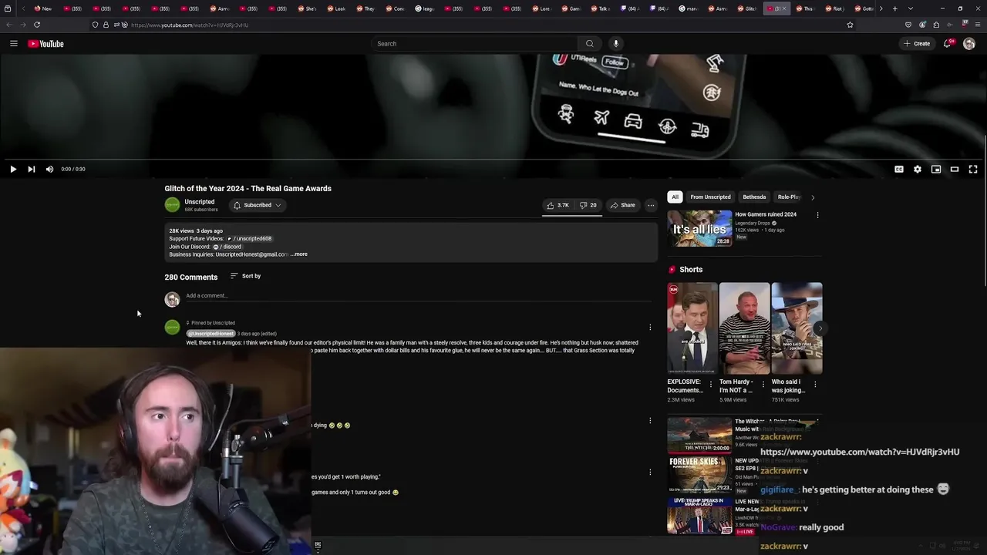Image resolution: width=987 pixels, height=555 pixels.
Task: Open @UnscriptedHonest commenter profile
Action: (x=210, y=334)
